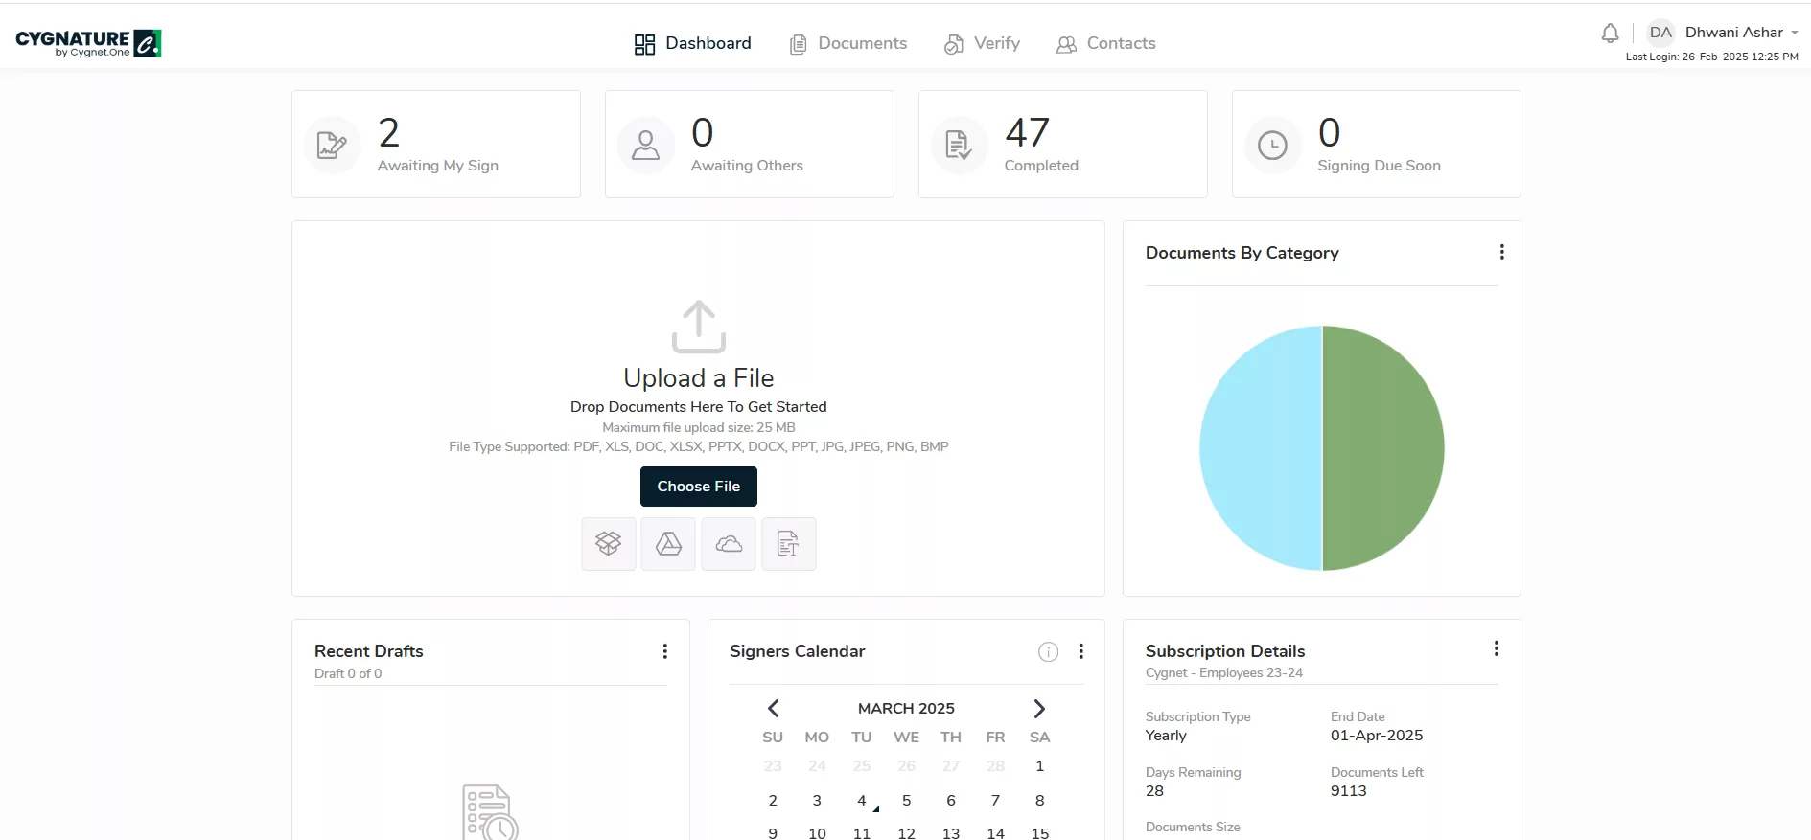
Task: Click the Subscription Type value Yearly
Action: (x=1166, y=736)
